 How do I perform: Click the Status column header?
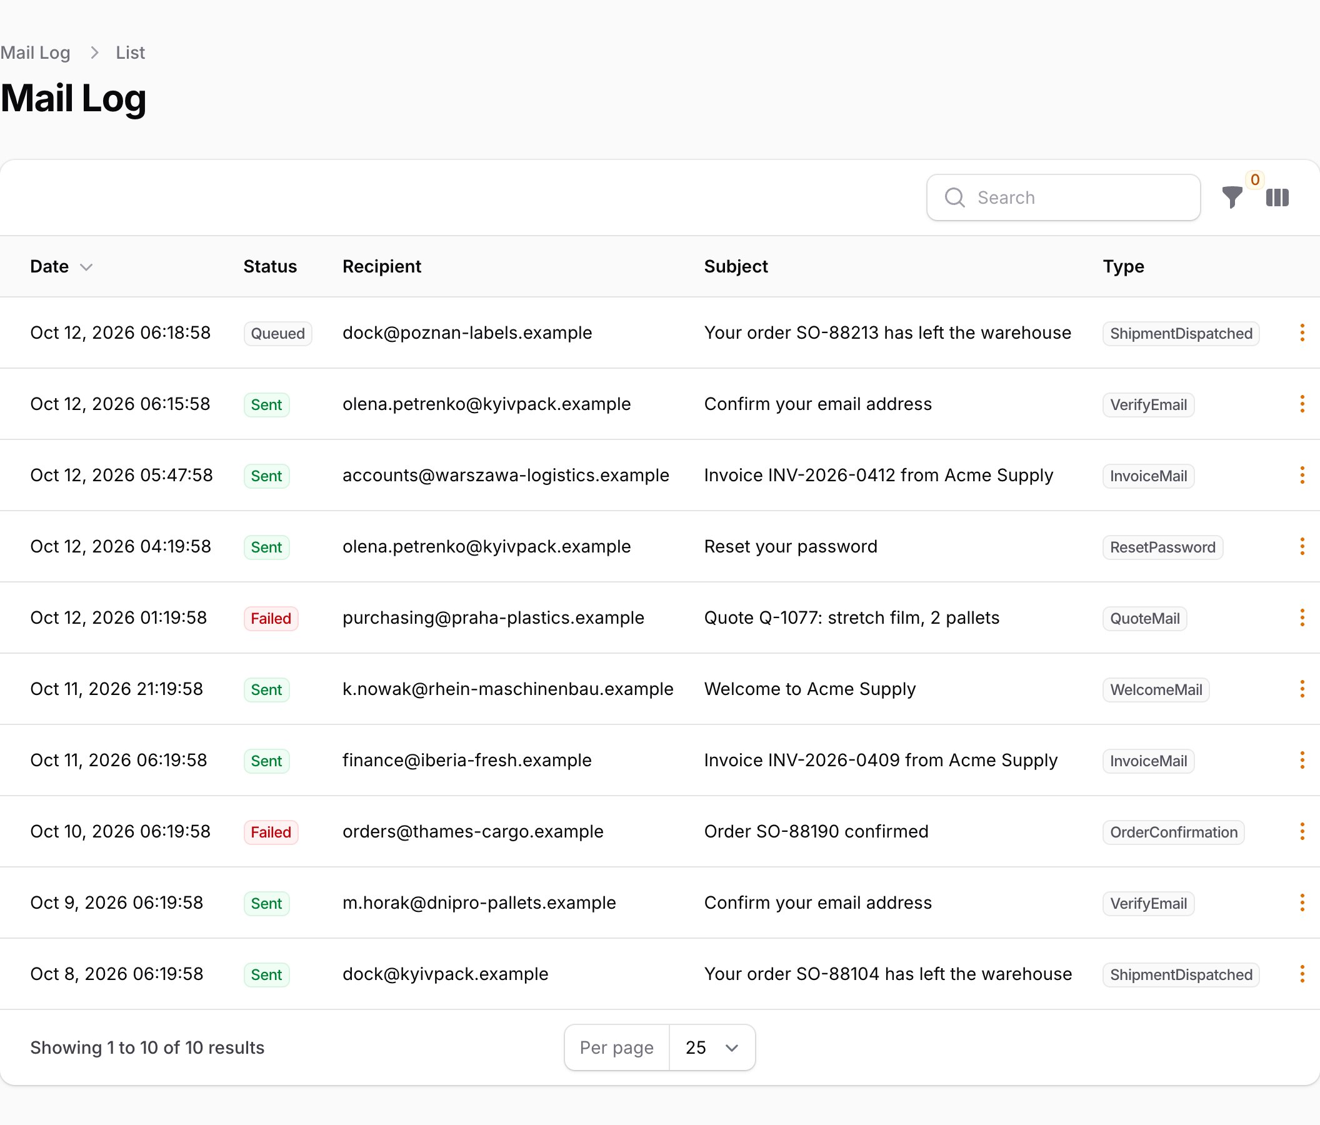pos(270,266)
